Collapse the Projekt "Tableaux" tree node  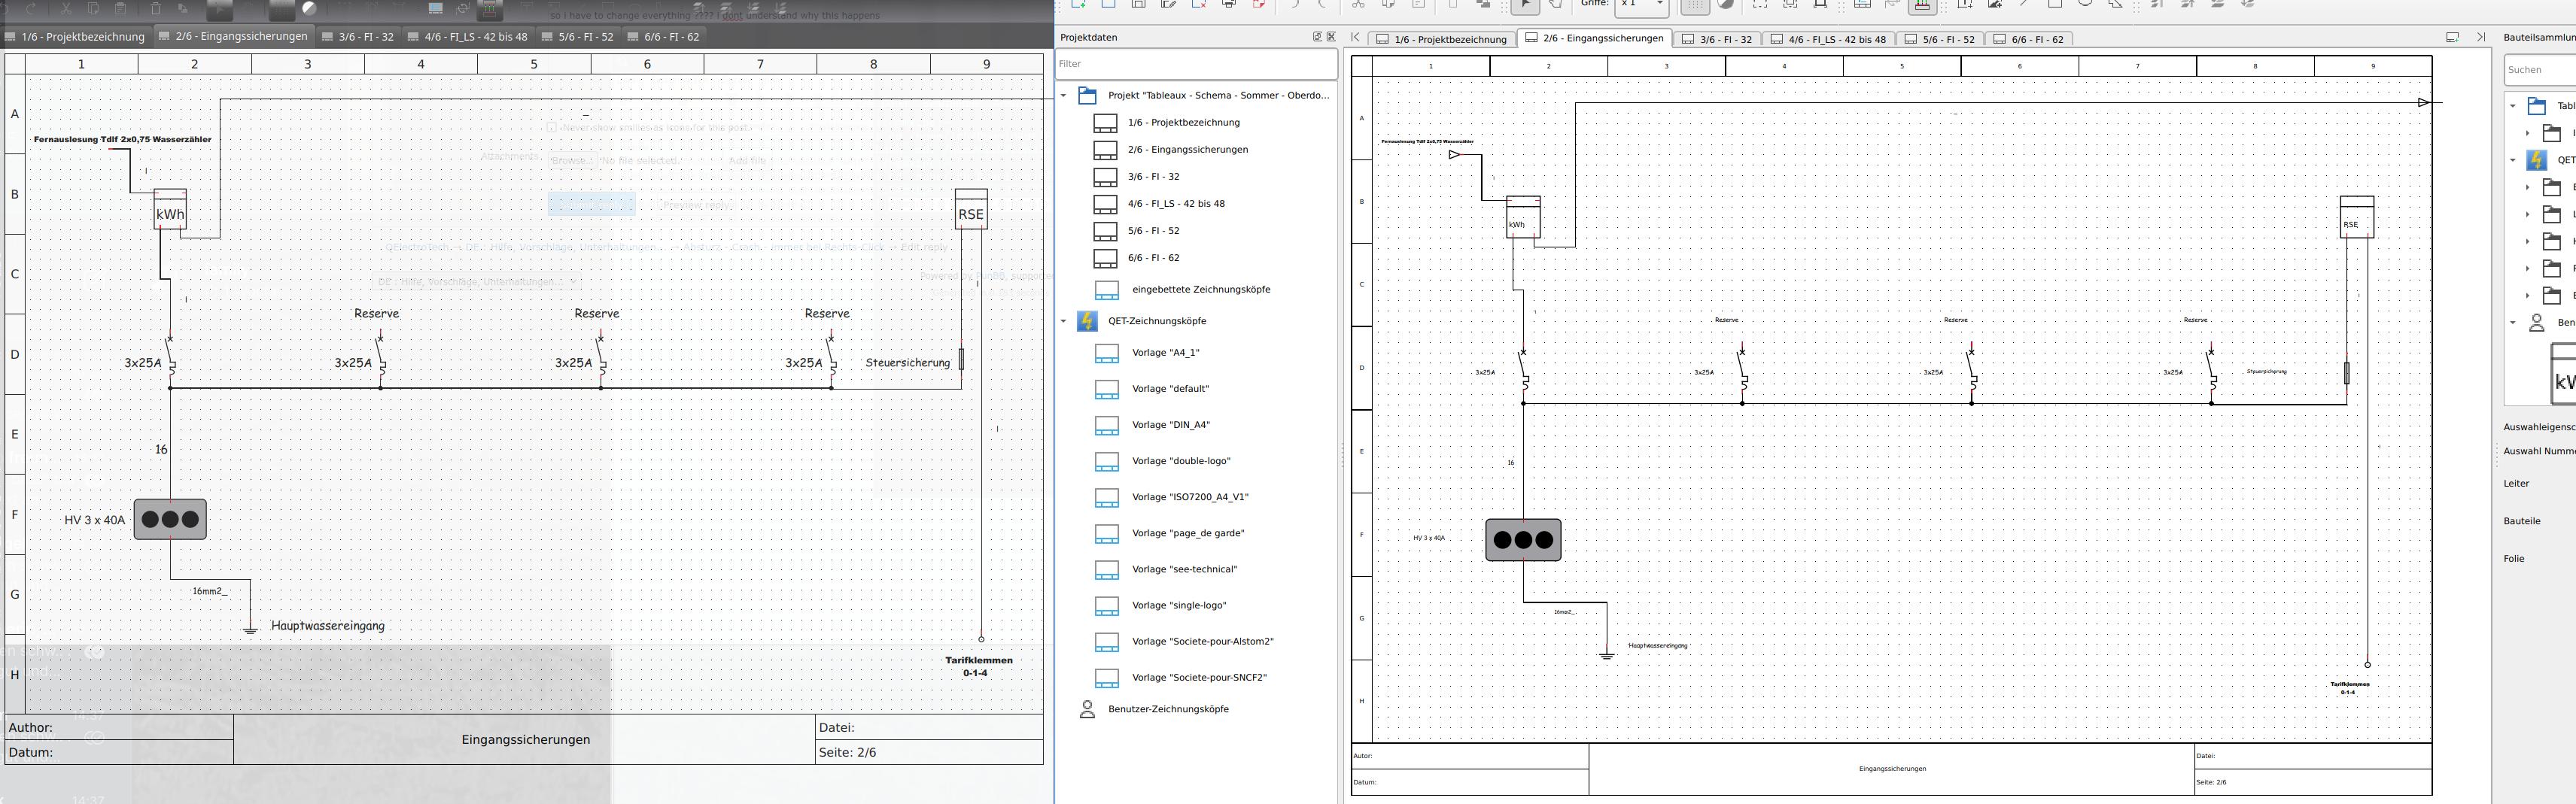[x=1063, y=96]
